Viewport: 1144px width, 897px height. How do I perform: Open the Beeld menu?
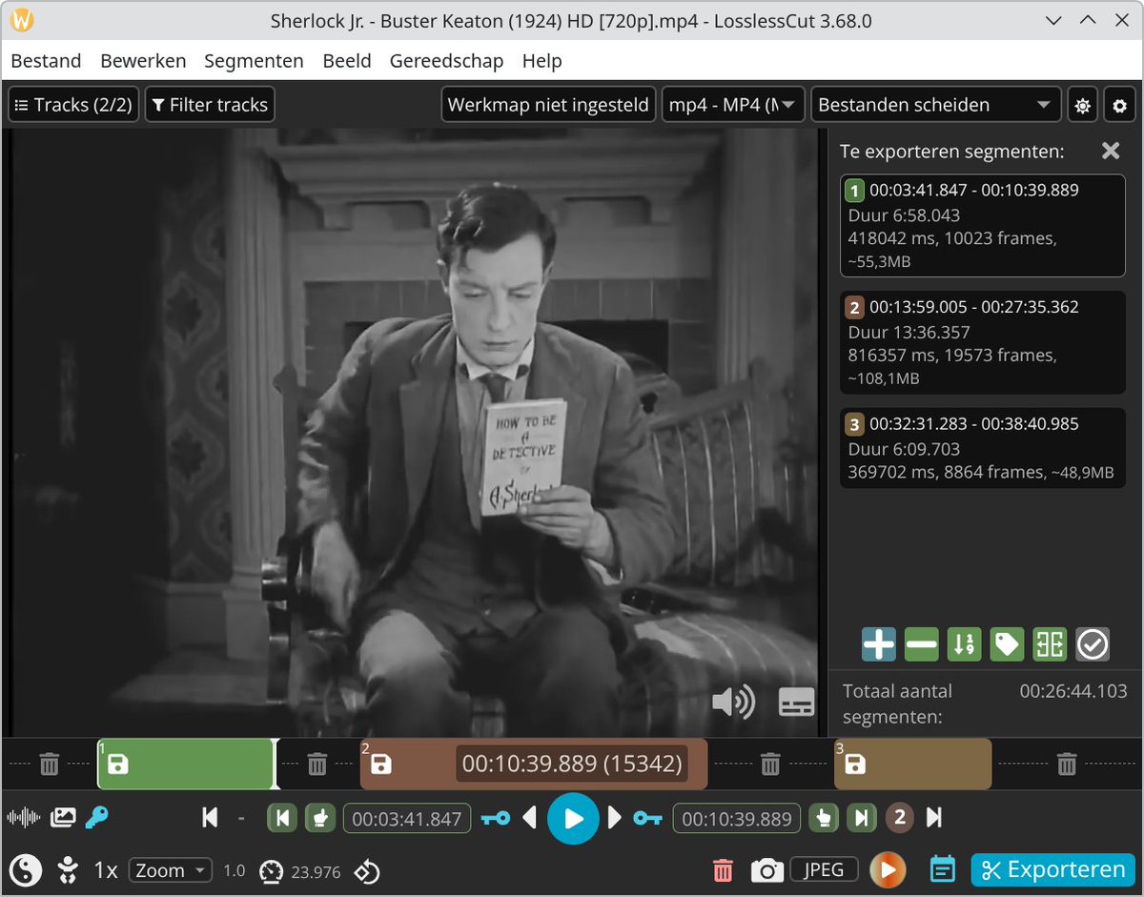tap(347, 61)
